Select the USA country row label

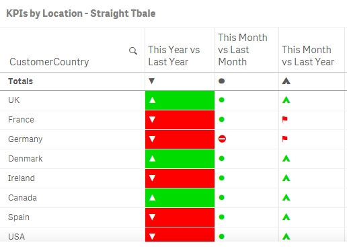16,237
